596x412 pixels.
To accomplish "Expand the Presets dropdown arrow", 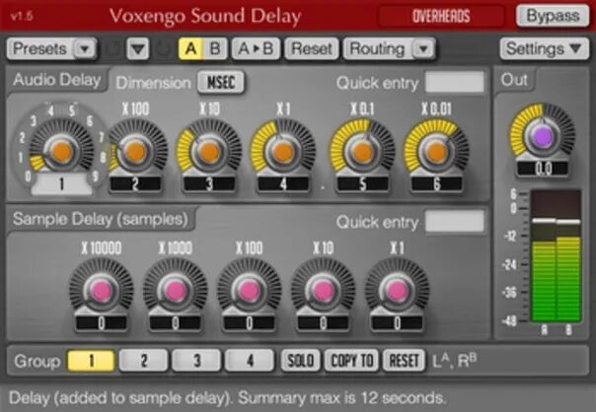I will tap(85, 49).
